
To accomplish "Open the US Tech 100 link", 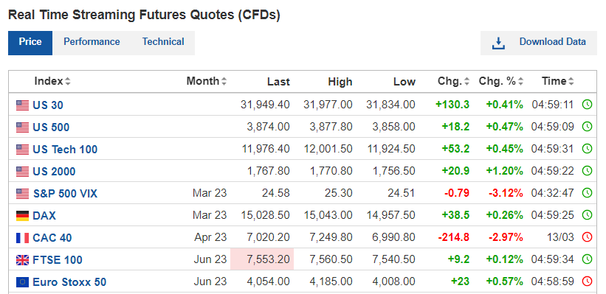I will (65, 150).
